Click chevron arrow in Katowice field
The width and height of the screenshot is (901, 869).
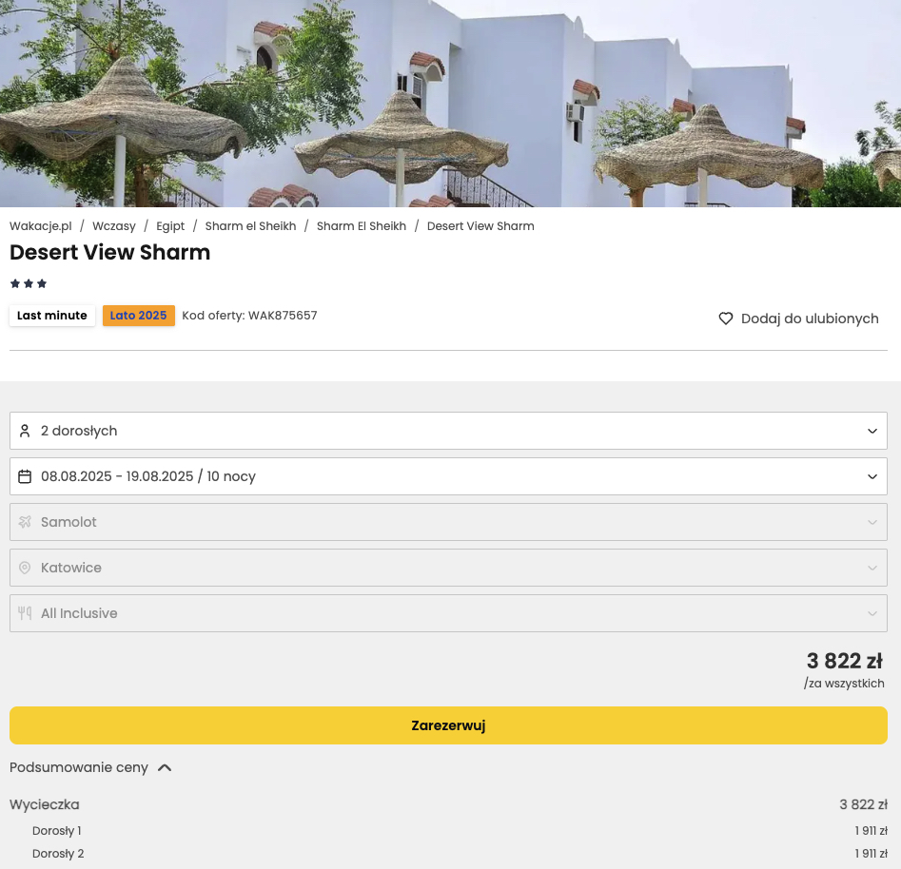872,568
